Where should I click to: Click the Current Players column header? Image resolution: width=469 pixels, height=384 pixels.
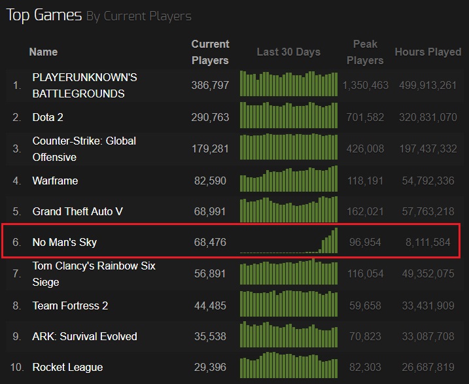coord(210,52)
